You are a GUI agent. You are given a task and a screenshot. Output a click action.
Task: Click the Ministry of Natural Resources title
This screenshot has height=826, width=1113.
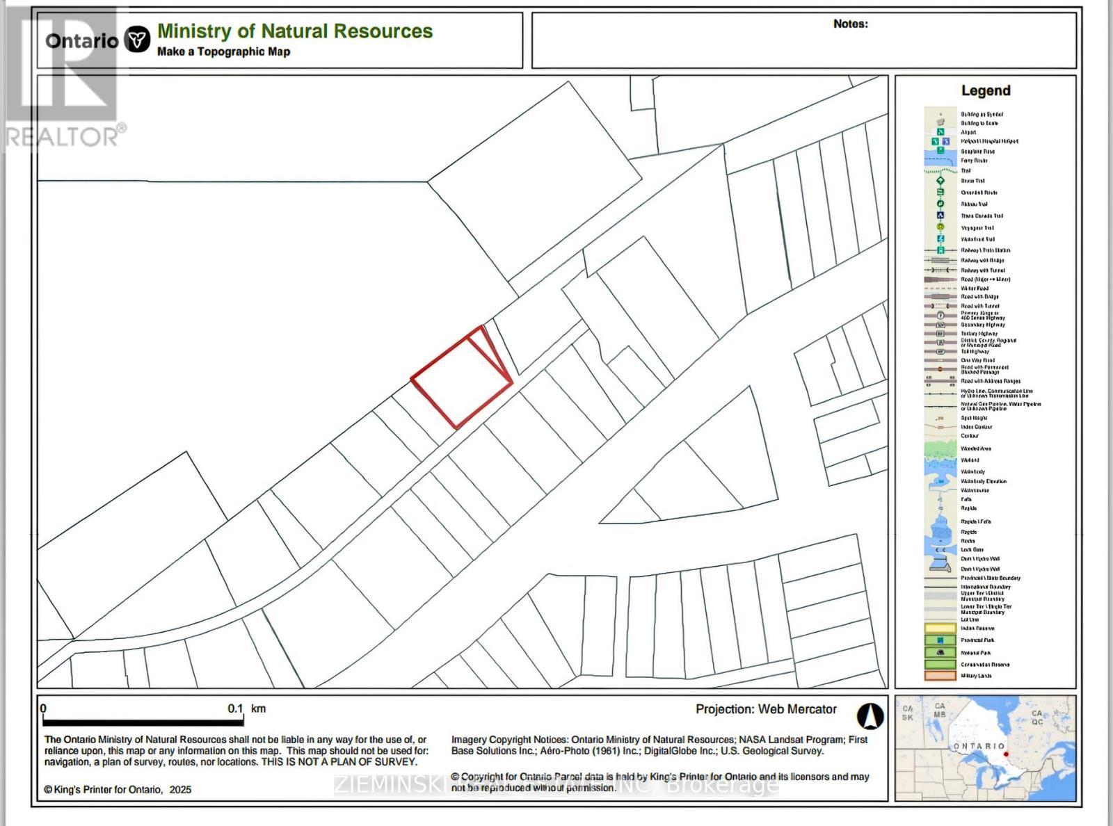click(295, 31)
